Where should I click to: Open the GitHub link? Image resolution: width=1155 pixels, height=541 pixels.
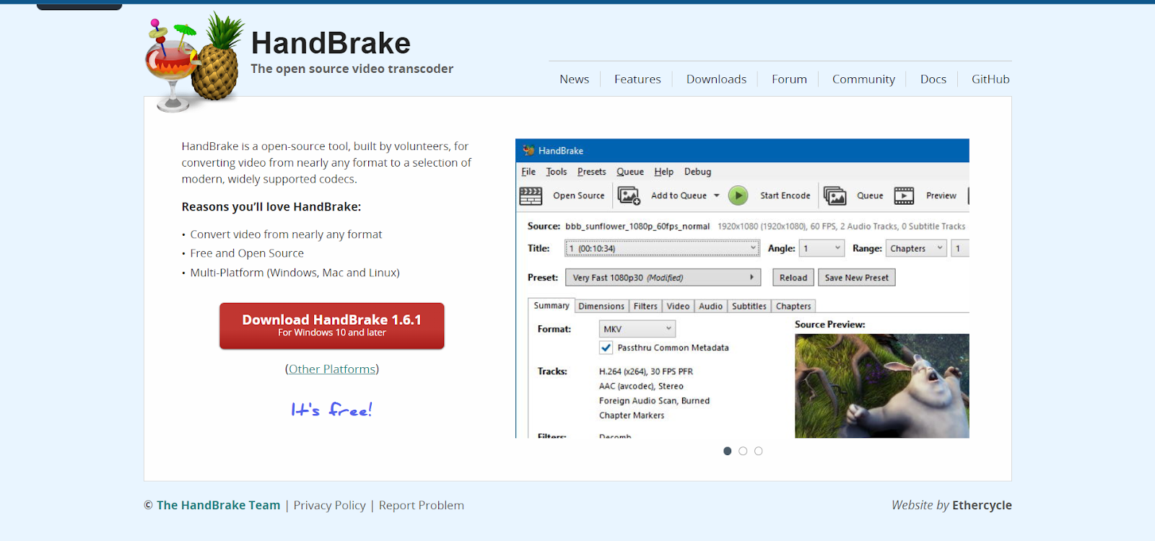pos(990,79)
